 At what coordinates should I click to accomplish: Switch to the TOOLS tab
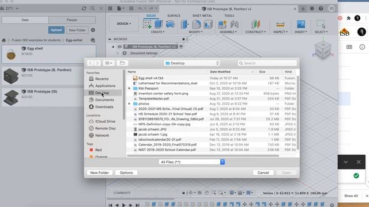coord(229,16)
